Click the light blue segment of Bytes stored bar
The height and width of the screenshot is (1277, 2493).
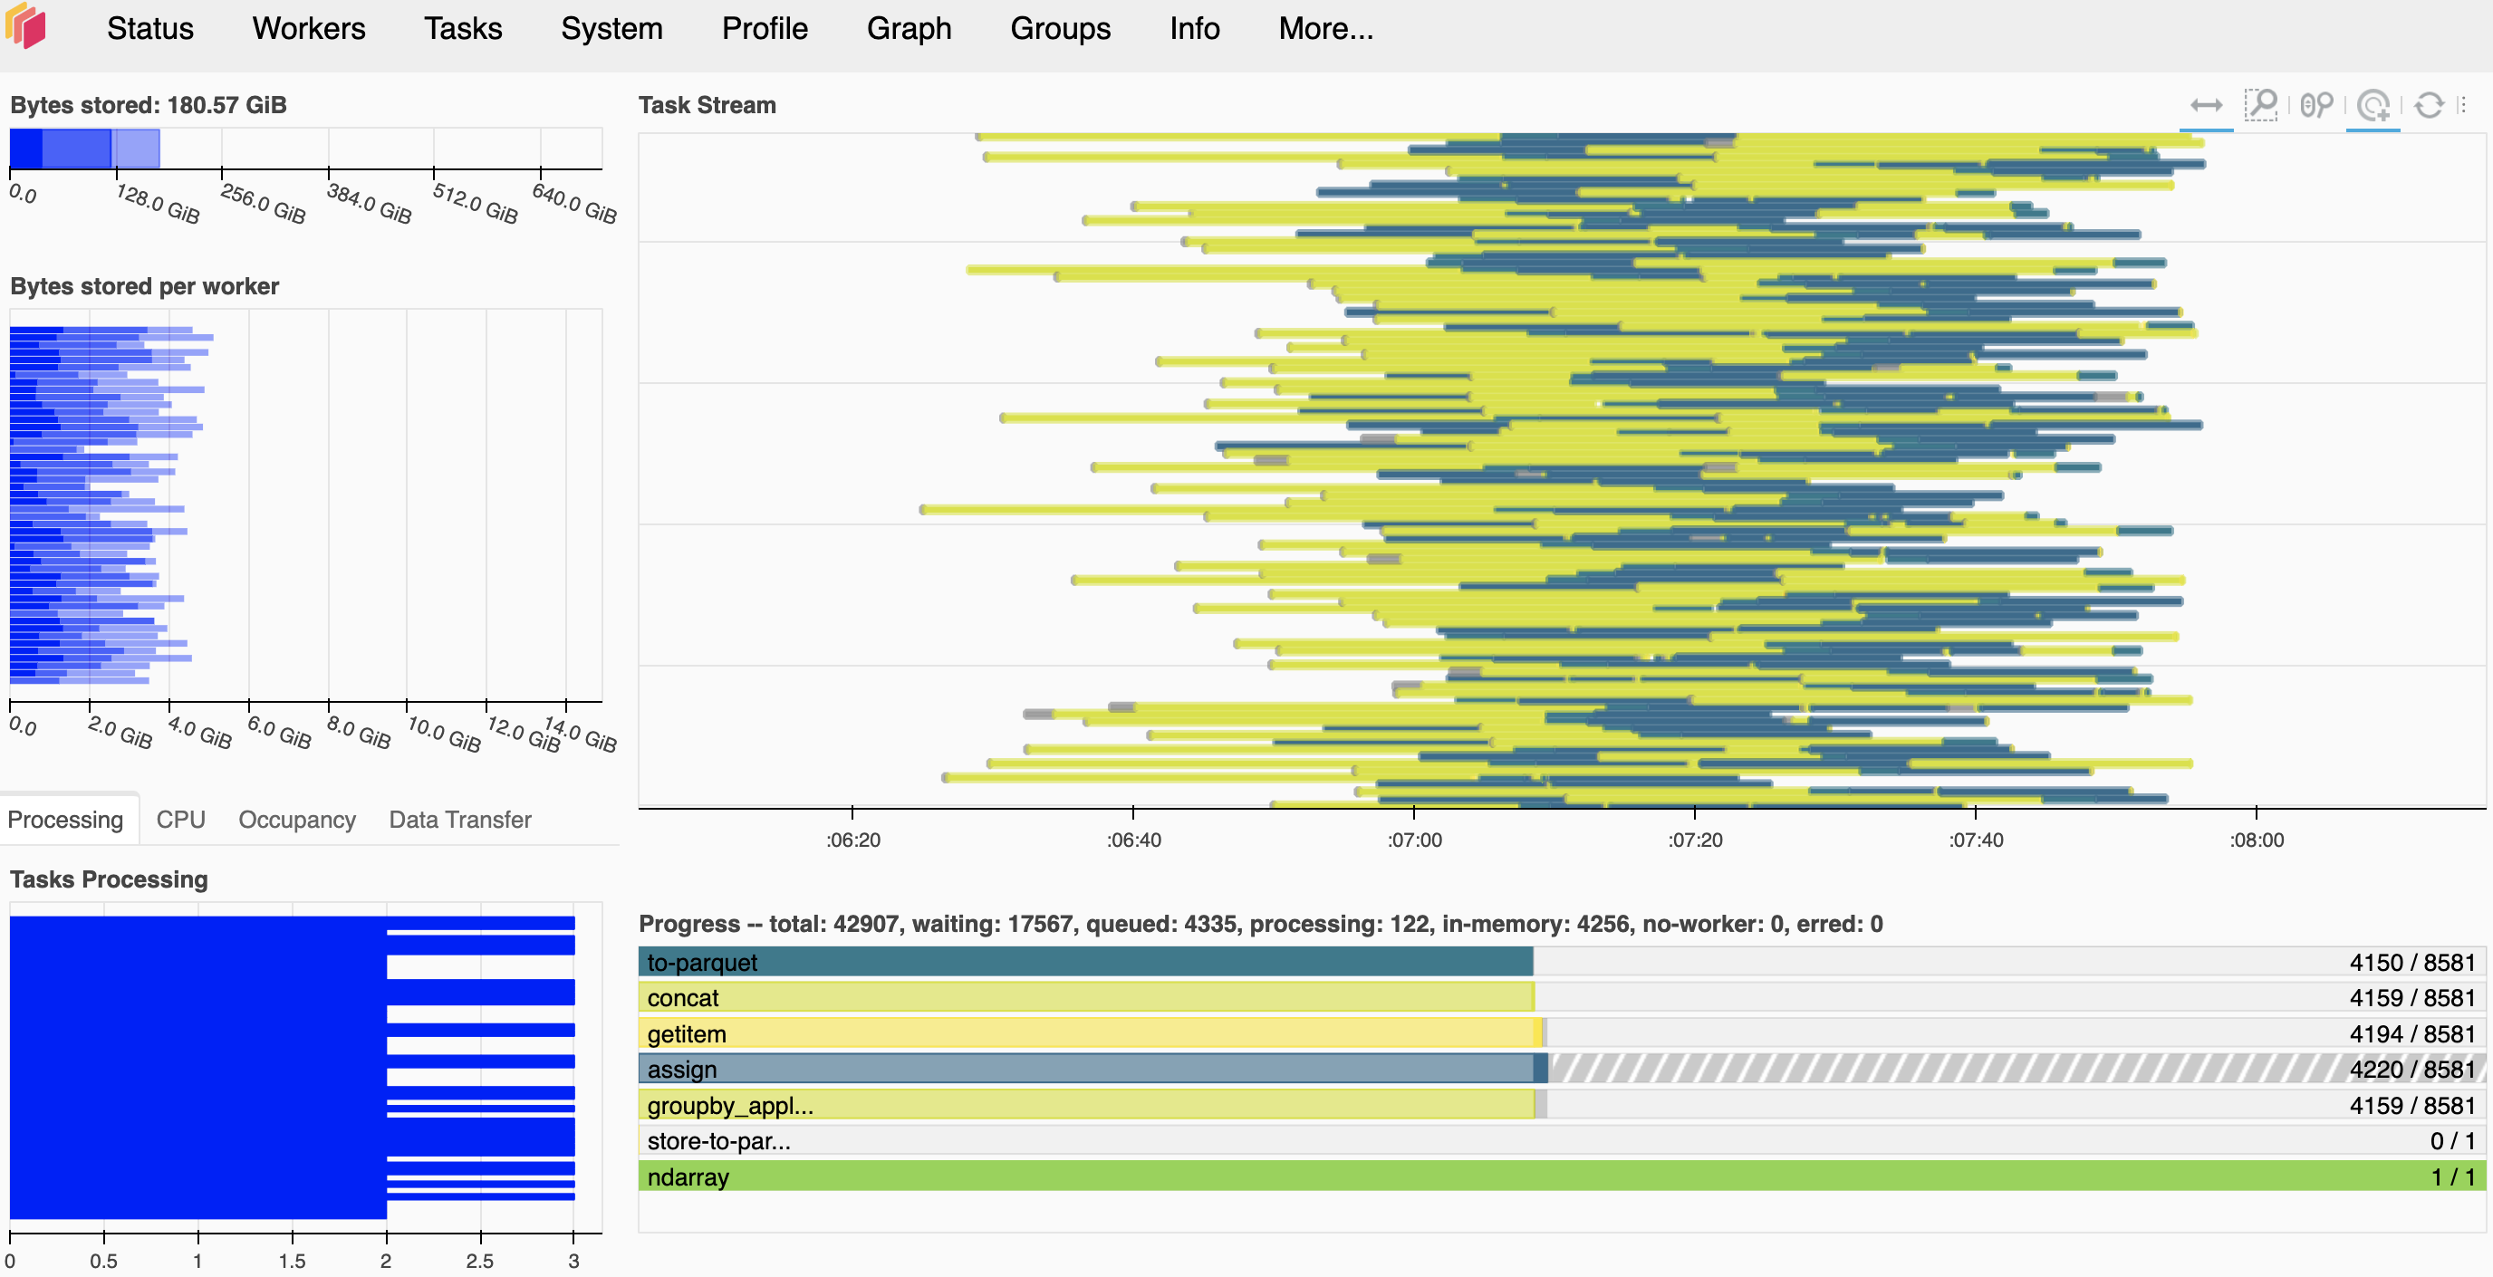coord(136,149)
